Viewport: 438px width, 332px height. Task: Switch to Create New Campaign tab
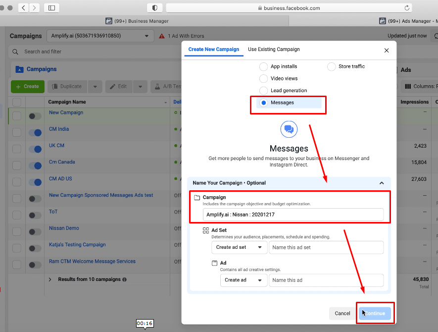pos(214,49)
